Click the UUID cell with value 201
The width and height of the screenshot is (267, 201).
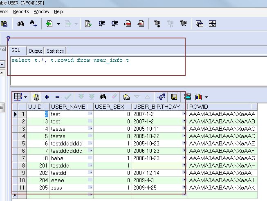pyautogui.click(x=38, y=165)
